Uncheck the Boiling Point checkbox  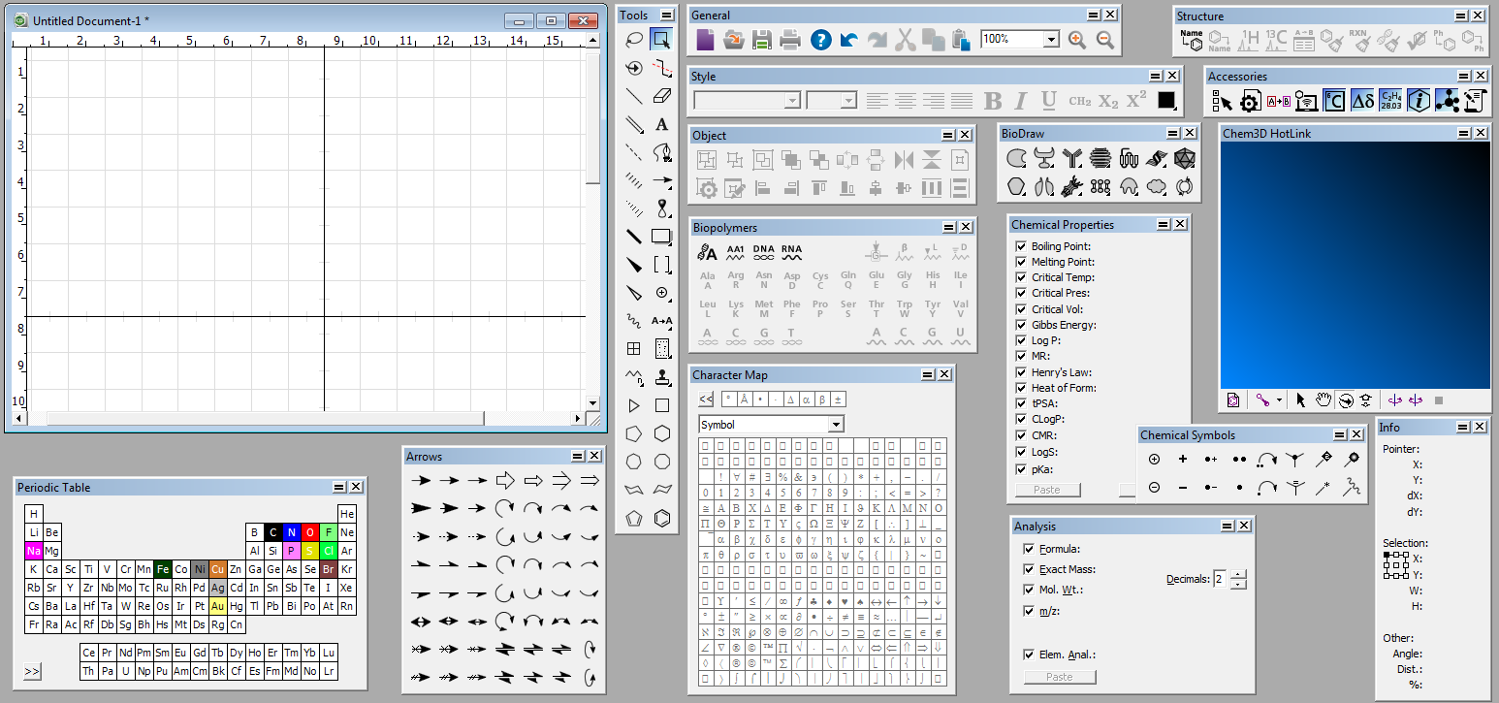tap(1021, 246)
